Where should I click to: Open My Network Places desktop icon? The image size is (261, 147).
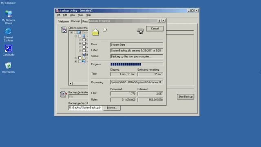coord(8,17)
